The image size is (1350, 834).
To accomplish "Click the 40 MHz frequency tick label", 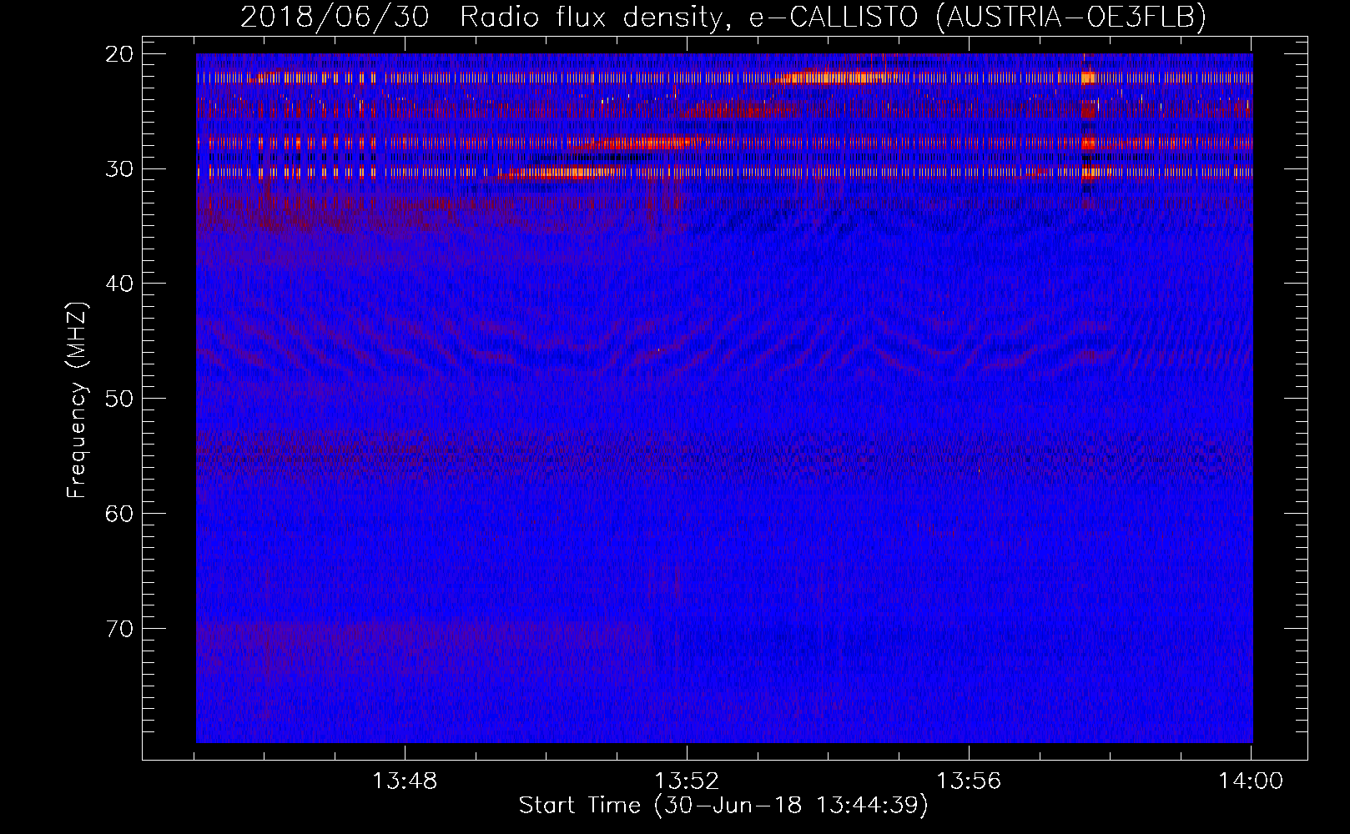I will (x=120, y=284).
